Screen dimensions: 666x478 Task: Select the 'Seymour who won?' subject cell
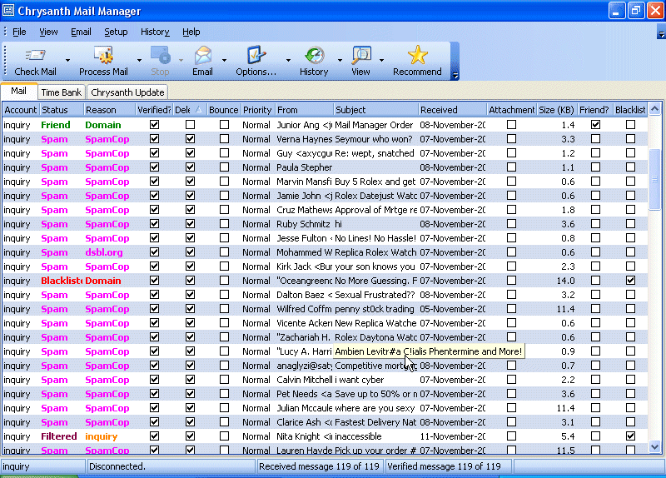pyautogui.click(x=376, y=139)
